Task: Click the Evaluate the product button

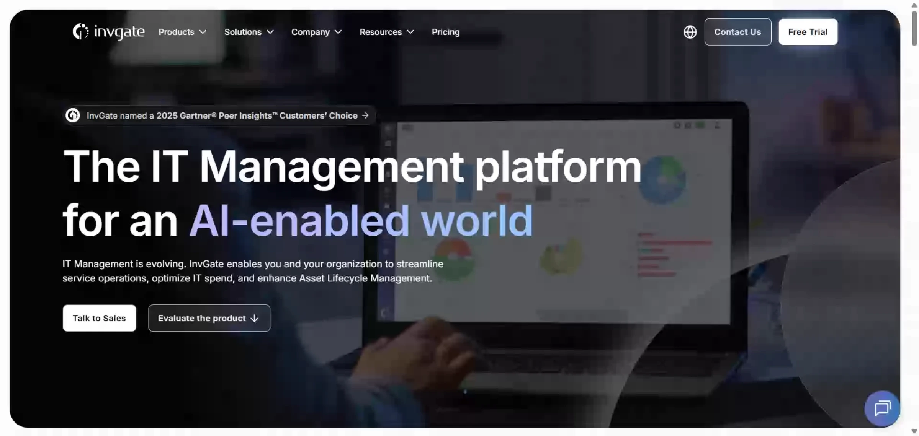Action: point(202,318)
